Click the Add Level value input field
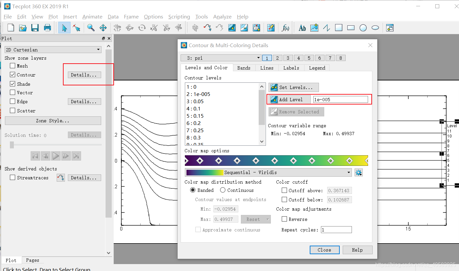459x271 pixels. click(340, 100)
